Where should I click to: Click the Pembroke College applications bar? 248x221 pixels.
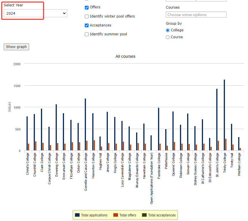pyautogui.click(x=159, y=129)
